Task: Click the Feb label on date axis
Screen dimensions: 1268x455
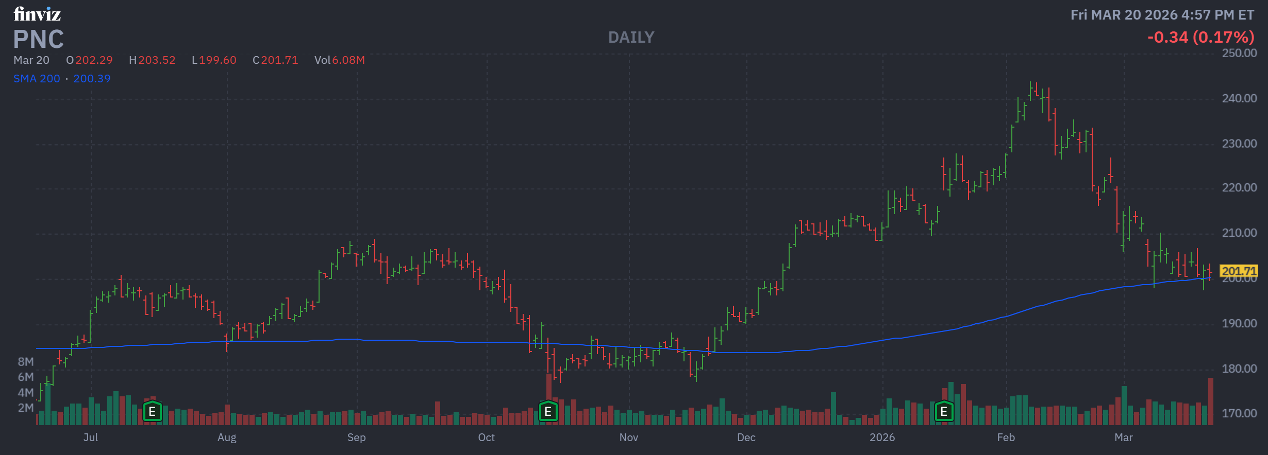Action: pos(1006,437)
